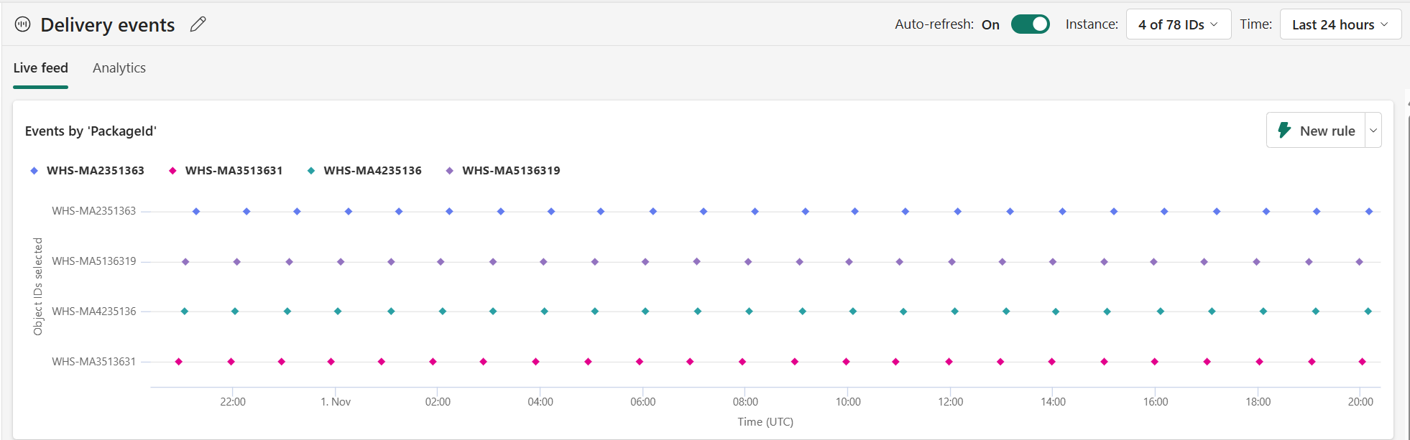
Task: Turn off the Auto-refresh toggle
Action: pos(1030,24)
